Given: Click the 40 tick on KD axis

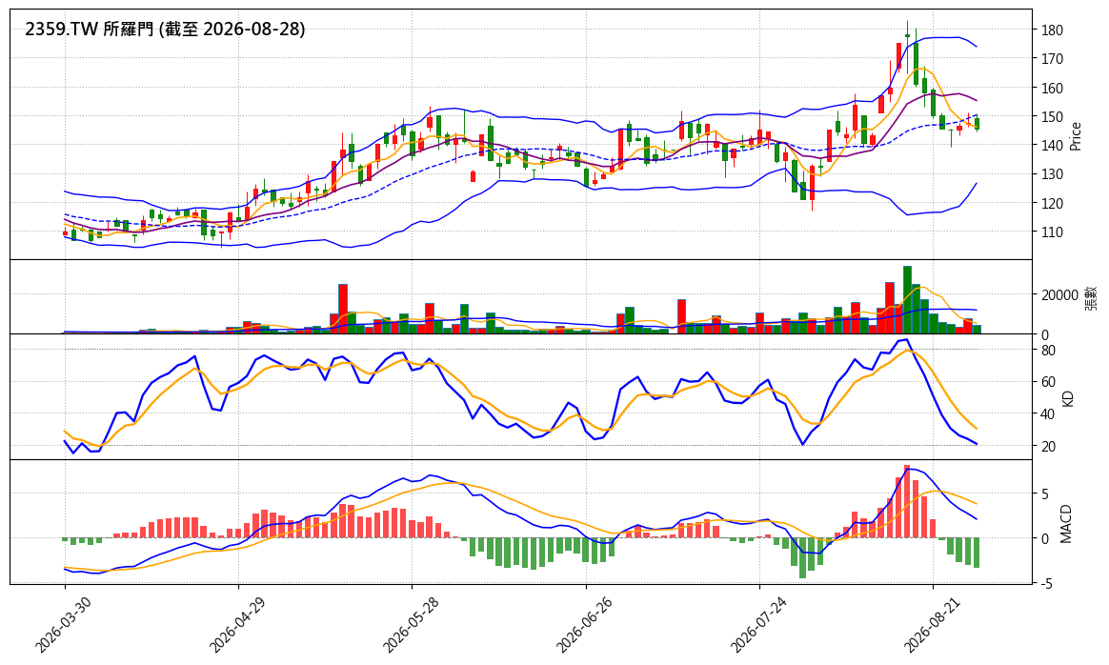Looking at the screenshot, I should tap(1048, 413).
